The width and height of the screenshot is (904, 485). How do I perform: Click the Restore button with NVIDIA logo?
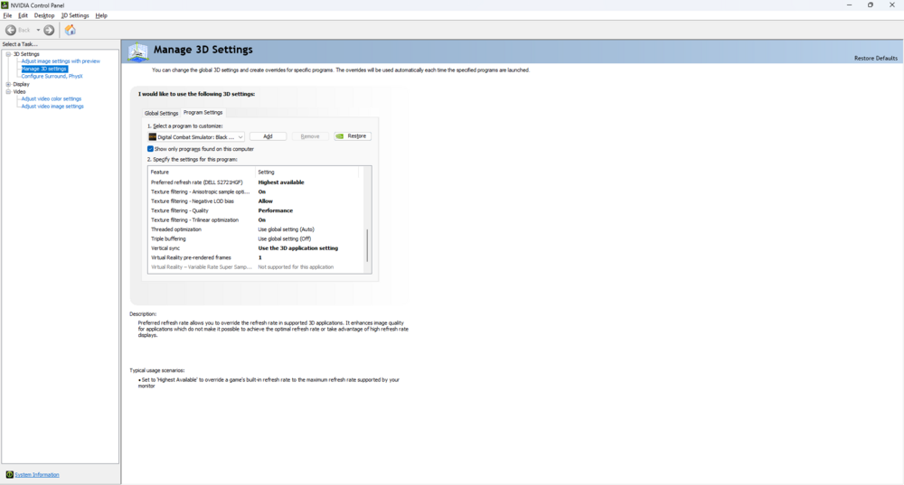coord(353,136)
